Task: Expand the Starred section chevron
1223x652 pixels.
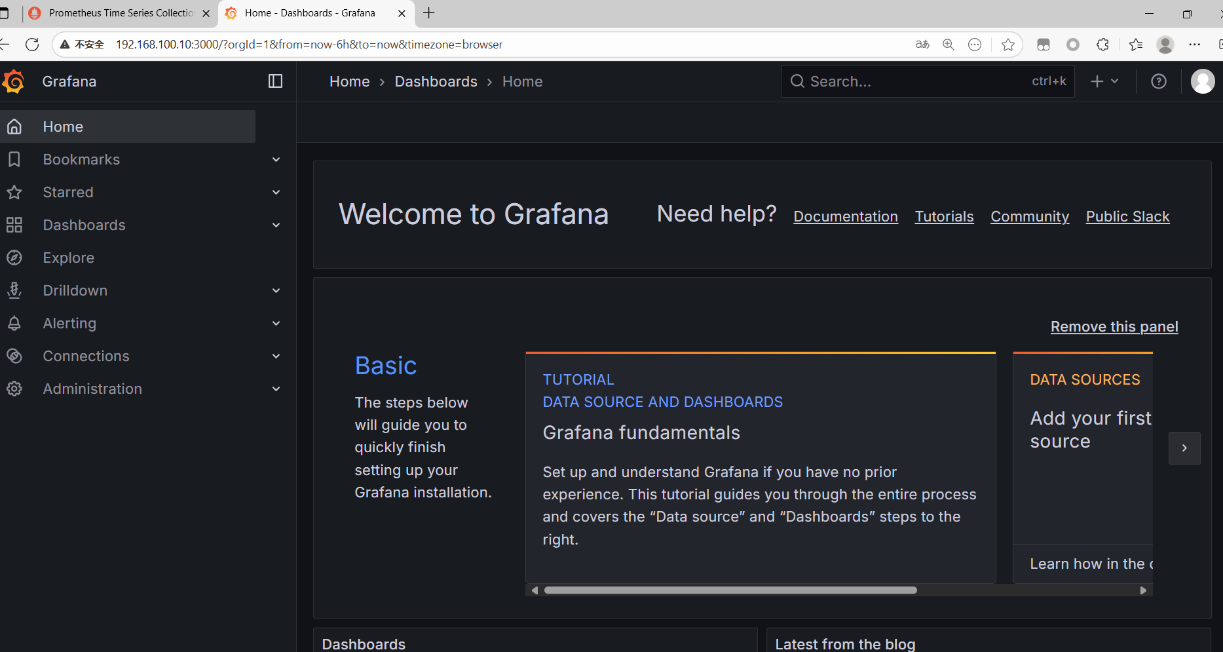Action: coord(276,192)
